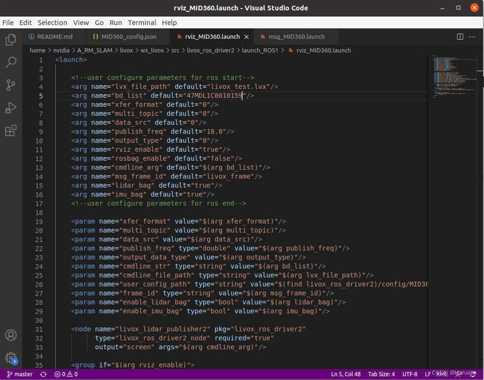This screenshot has width=484, height=380.
Task: Open the Accounts icon in activity bar
Action: click(11, 335)
